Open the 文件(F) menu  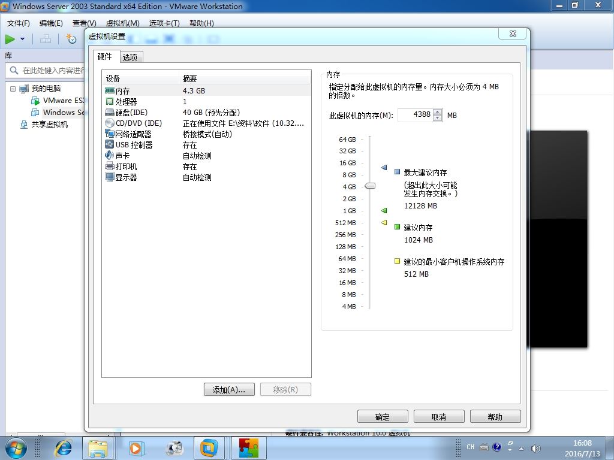[x=19, y=23]
